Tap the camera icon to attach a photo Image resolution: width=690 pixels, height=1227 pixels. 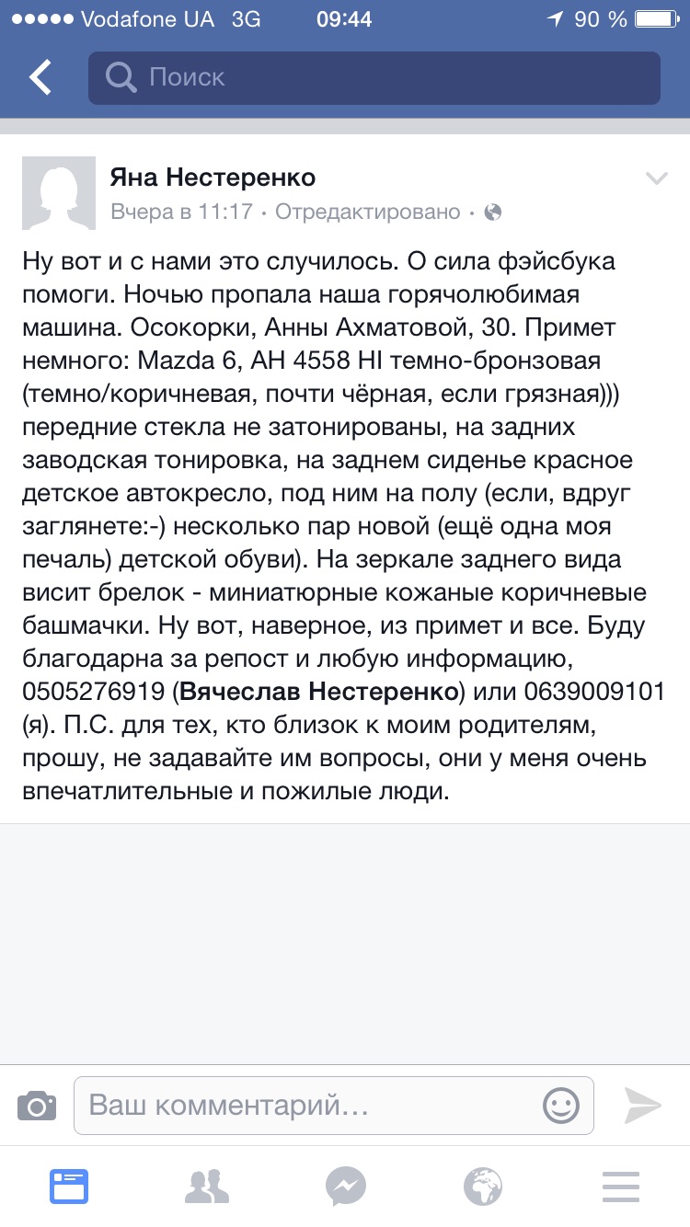pyautogui.click(x=37, y=1105)
